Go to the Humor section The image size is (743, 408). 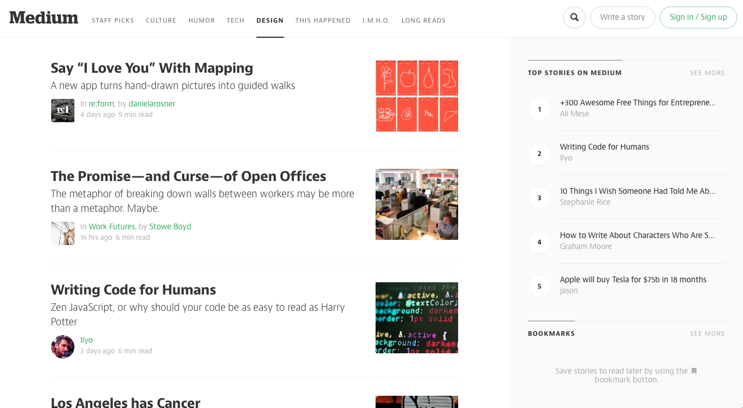coord(202,20)
